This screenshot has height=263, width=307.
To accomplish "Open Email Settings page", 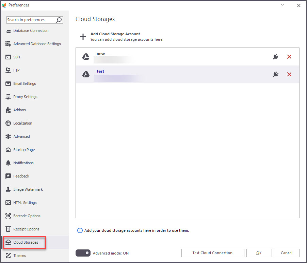I will click(34, 83).
